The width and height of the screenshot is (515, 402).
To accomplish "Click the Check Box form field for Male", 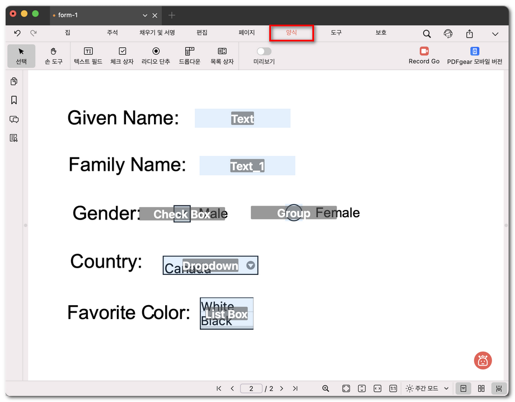I will [x=182, y=214].
